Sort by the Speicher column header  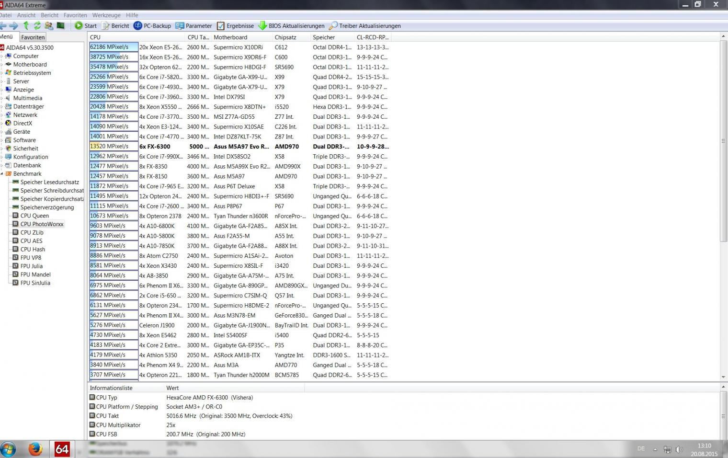[332, 37]
